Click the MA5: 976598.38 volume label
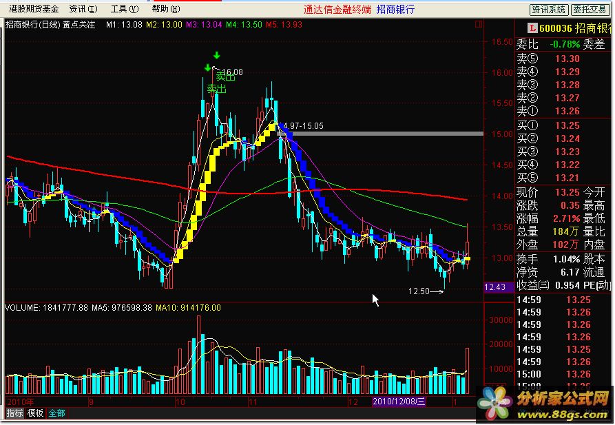 pos(122,308)
